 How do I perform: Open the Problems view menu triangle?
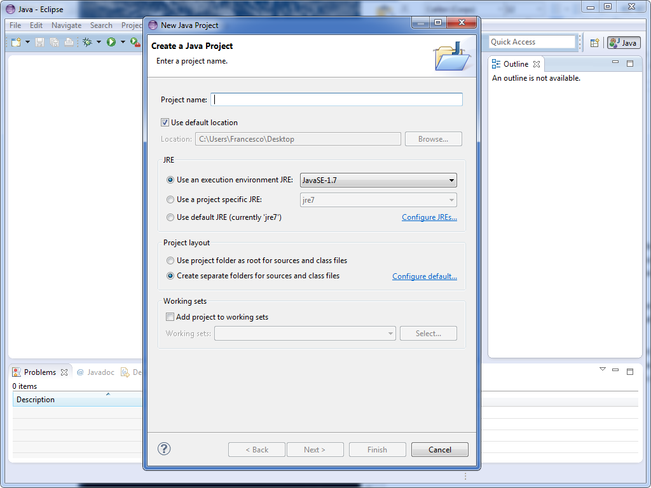click(603, 369)
